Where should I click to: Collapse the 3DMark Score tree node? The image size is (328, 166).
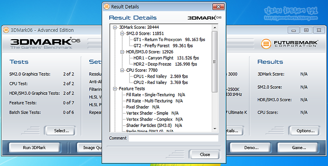coord(115,27)
